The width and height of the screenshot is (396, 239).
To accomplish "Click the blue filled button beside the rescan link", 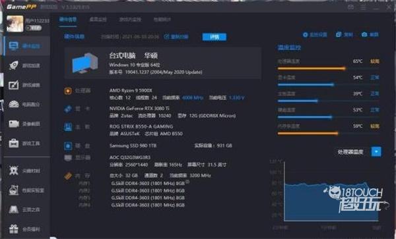I will tap(214, 37).
